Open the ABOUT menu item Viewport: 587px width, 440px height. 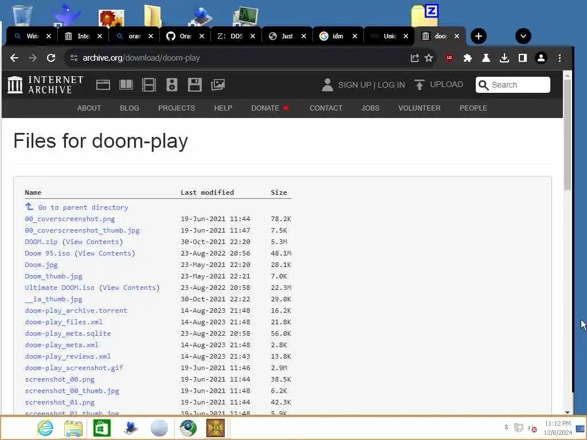point(89,108)
